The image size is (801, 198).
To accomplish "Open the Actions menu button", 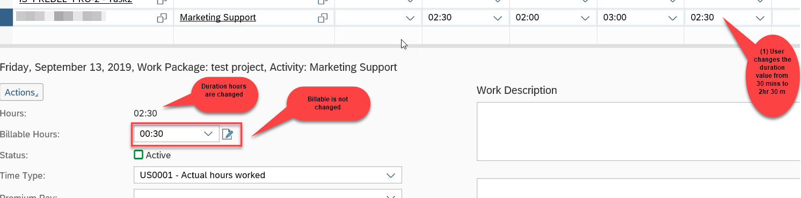I will 21,92.
